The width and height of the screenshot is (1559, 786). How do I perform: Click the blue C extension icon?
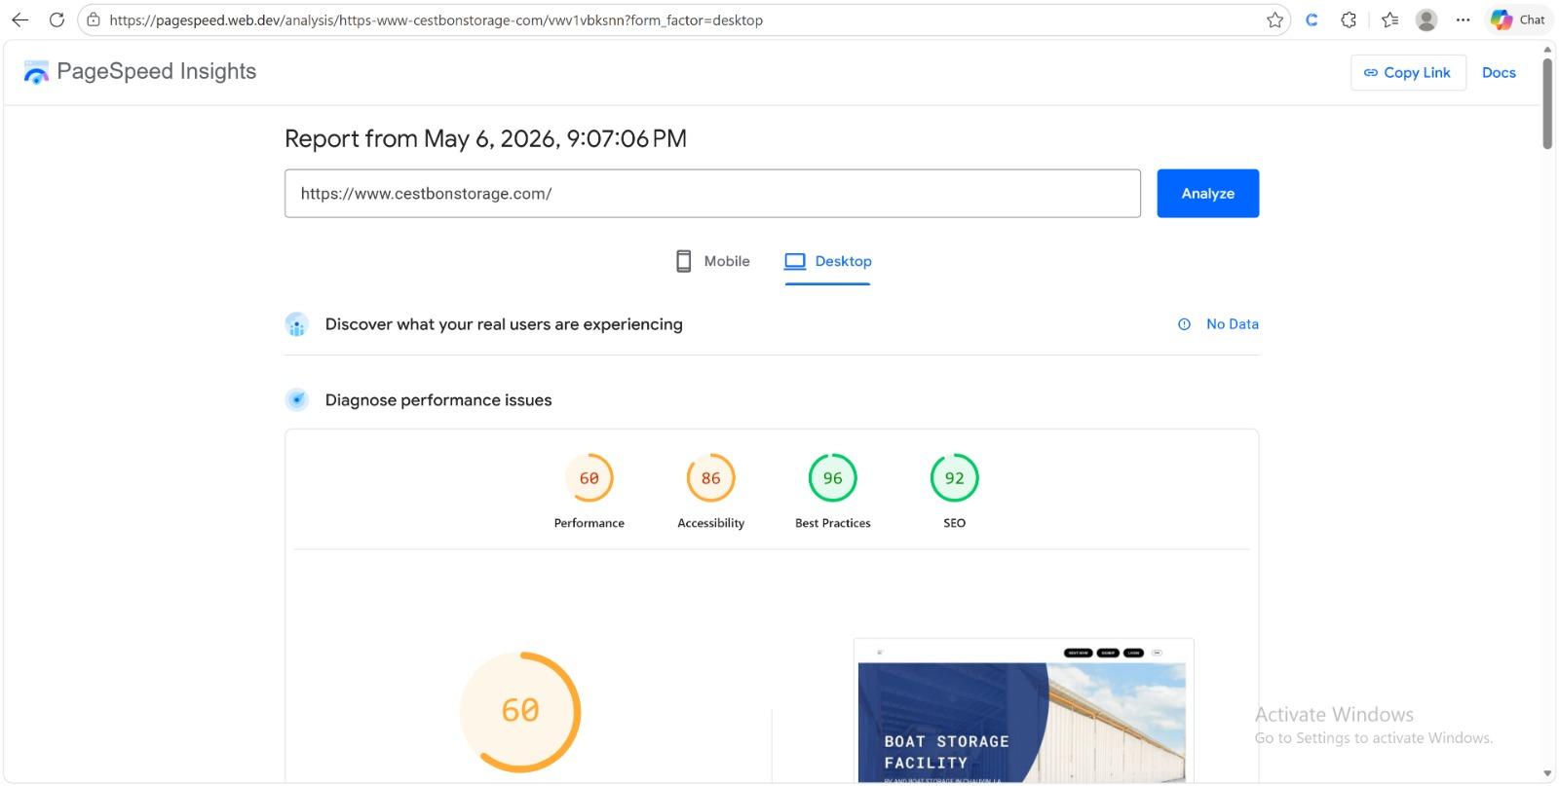click(1312, 19)
